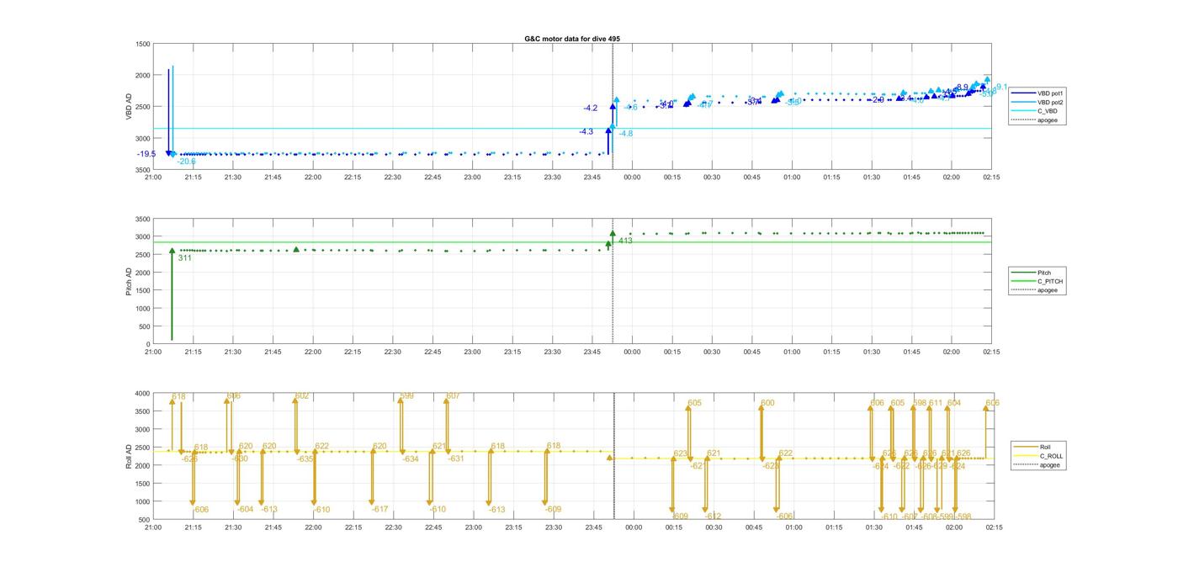Click the '-635' label in Roll plot

(305, 459)
